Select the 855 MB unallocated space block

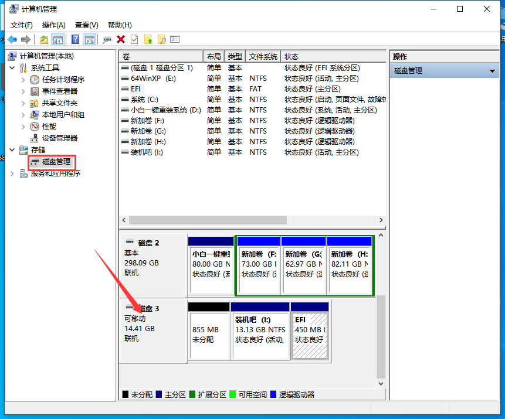point(209,334)
